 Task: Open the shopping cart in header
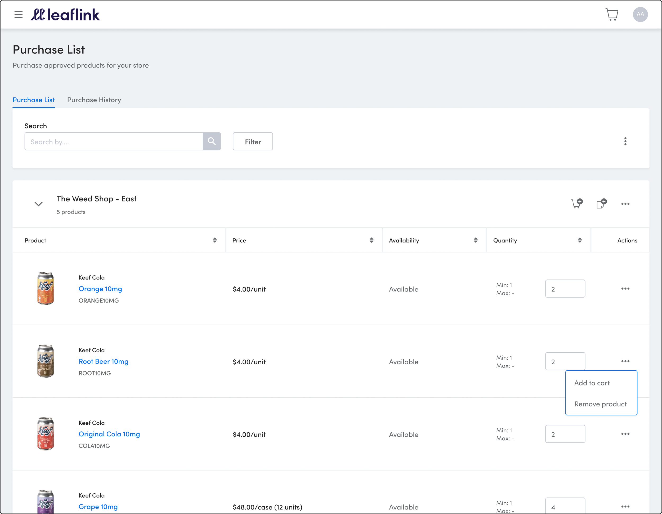612,14
